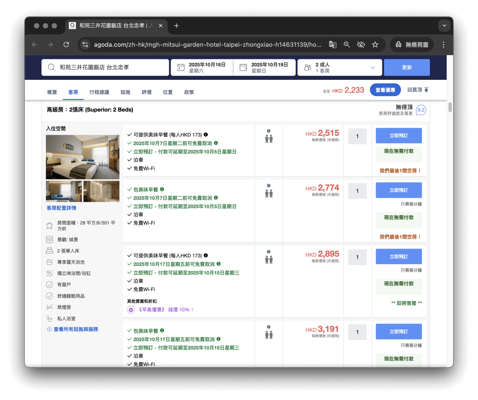Screen dimensions: 478x400
Task: Click the occupancy figures icon beside HKD 2,515
Action: [269, 138]
